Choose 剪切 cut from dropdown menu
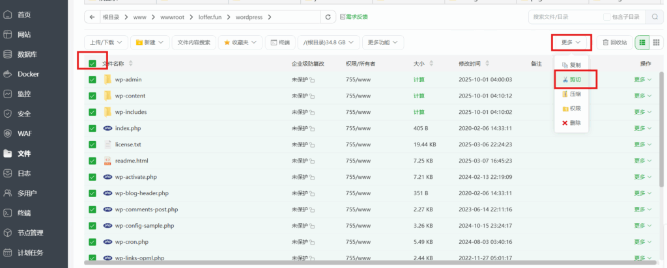Viewport: 667px width, 268px height. pos(571,79)
